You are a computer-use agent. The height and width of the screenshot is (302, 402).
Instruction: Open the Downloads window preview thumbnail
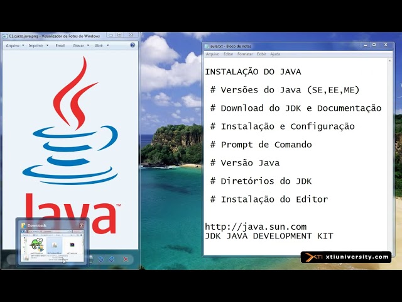coord(52,246)
